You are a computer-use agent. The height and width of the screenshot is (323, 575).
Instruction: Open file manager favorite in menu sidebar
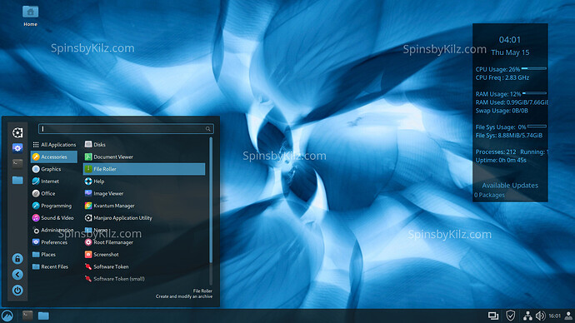[17, 180]
